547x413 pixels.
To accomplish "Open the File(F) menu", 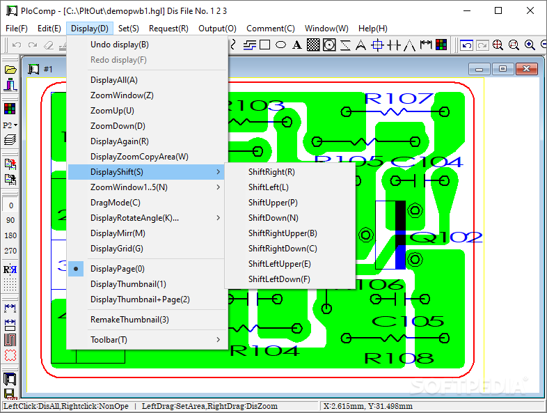I will (x=17, y=29).
